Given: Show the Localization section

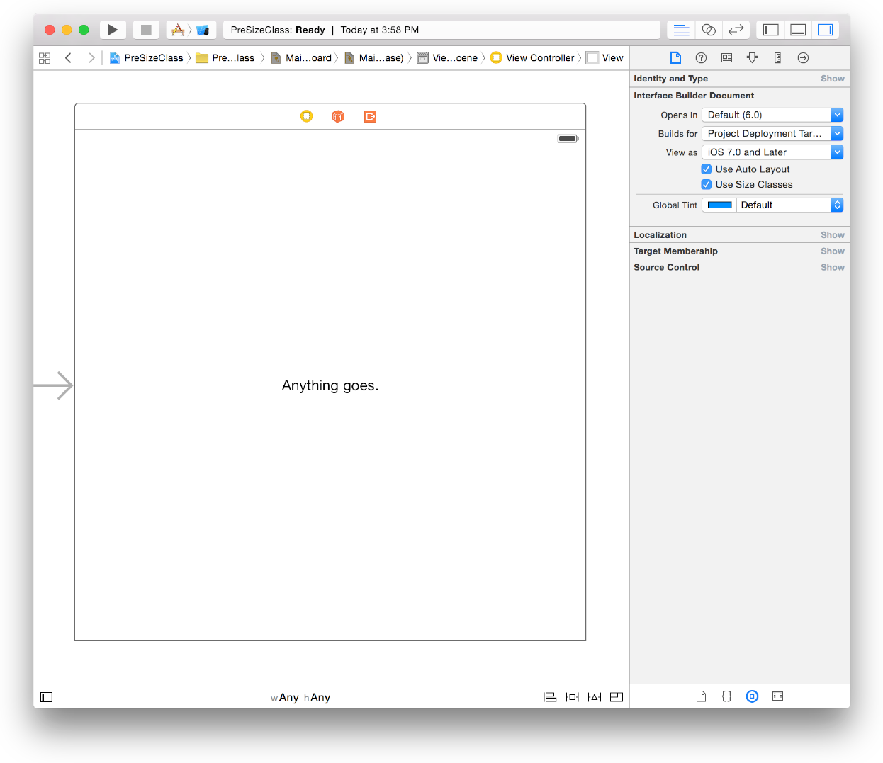Looking at the screenshot, I should [x=832, y=235].
